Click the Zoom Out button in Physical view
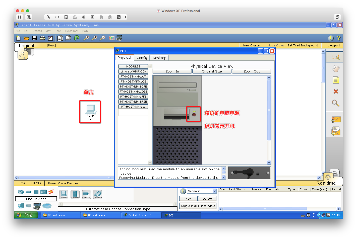This screenshot has width=357, height=239. (252, 71)
